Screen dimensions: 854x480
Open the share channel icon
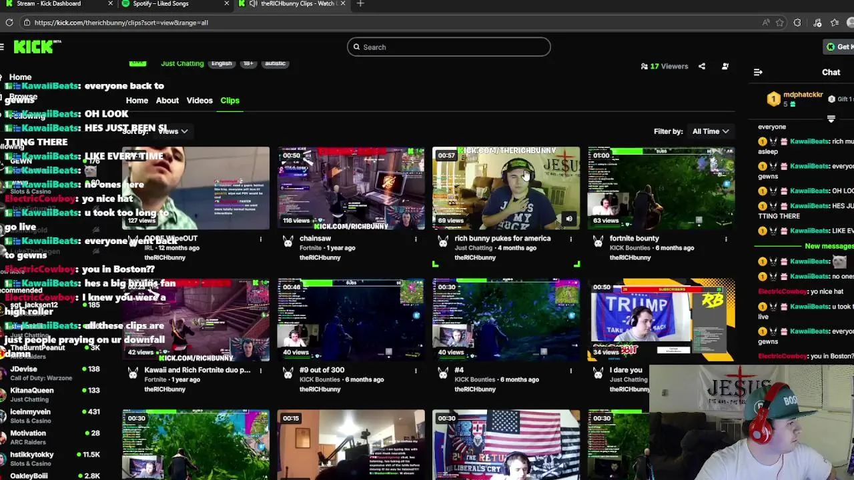(702, 66)
